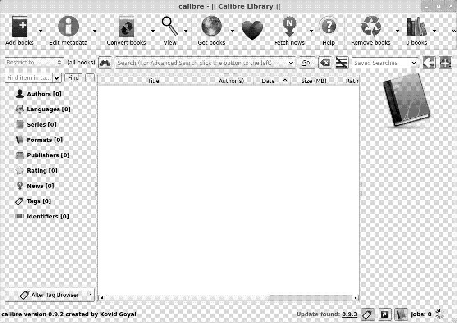Collapse all tag browser categories button
The height and width of the screenshot is (323, 457).
(x=90, y=78)
